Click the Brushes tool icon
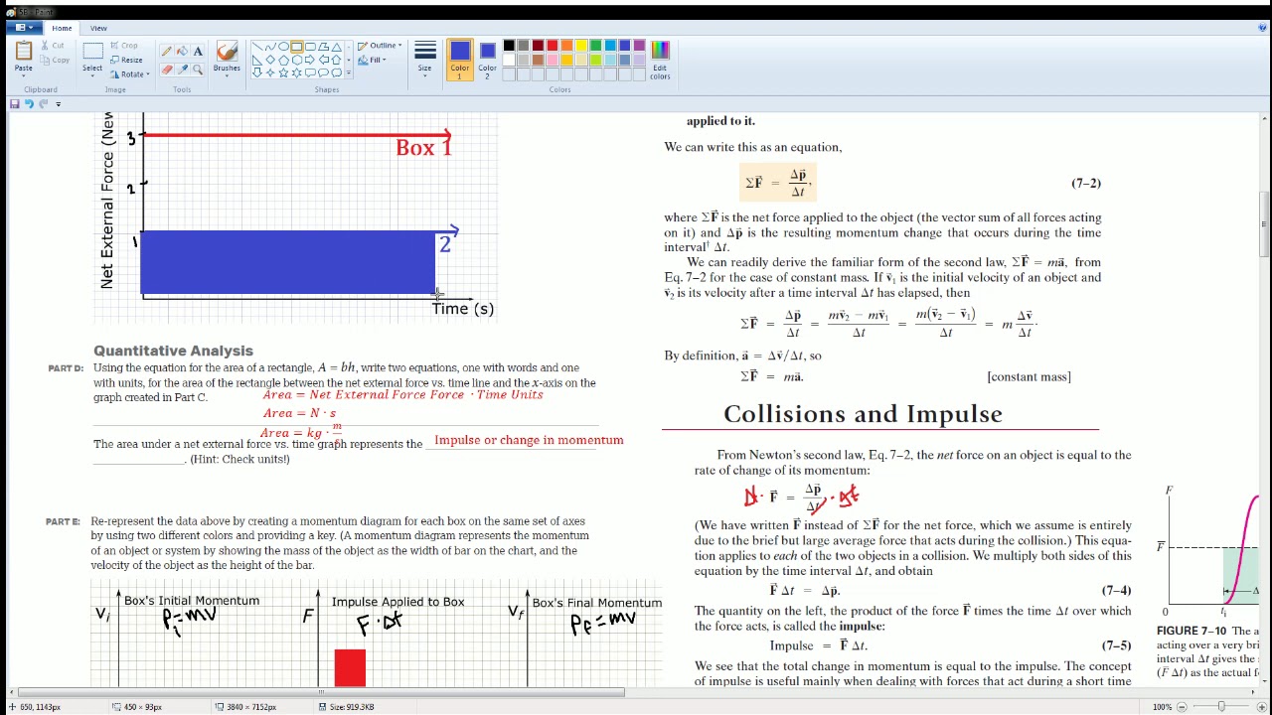 point(227,50)
